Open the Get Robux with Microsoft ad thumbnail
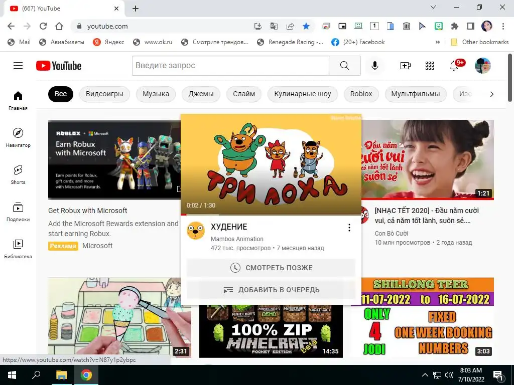 point(114,159)
